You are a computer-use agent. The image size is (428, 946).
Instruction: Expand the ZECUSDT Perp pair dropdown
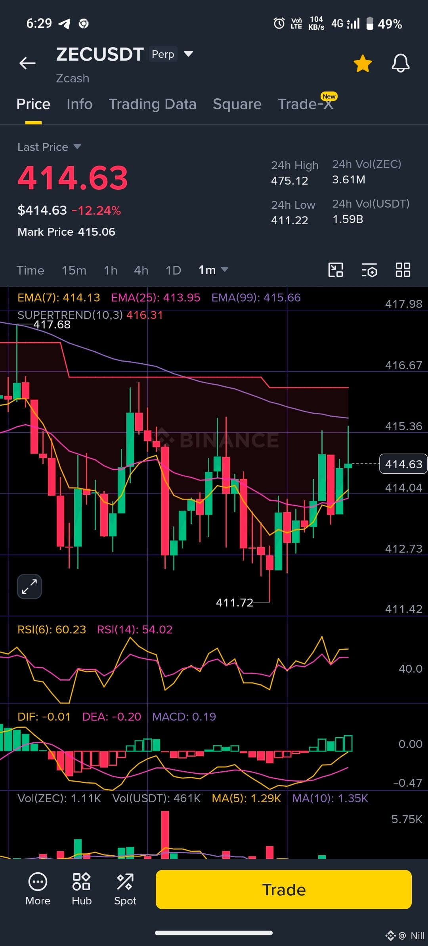[x=189, y=53]
